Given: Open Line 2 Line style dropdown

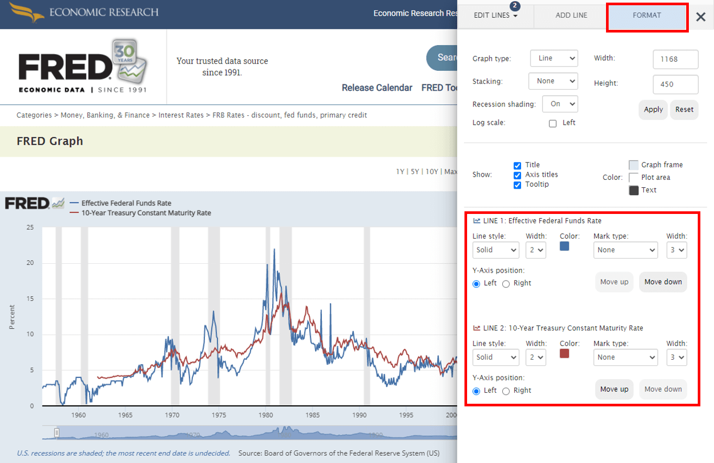Looking at the screenshot, I should [x=496, y=357].
